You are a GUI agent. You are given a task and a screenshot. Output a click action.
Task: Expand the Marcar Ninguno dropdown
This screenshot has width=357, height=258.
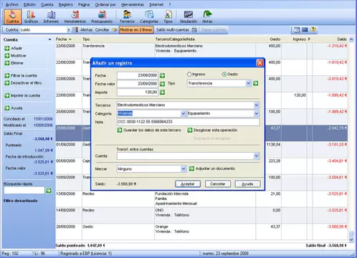[x=184, y=169]
